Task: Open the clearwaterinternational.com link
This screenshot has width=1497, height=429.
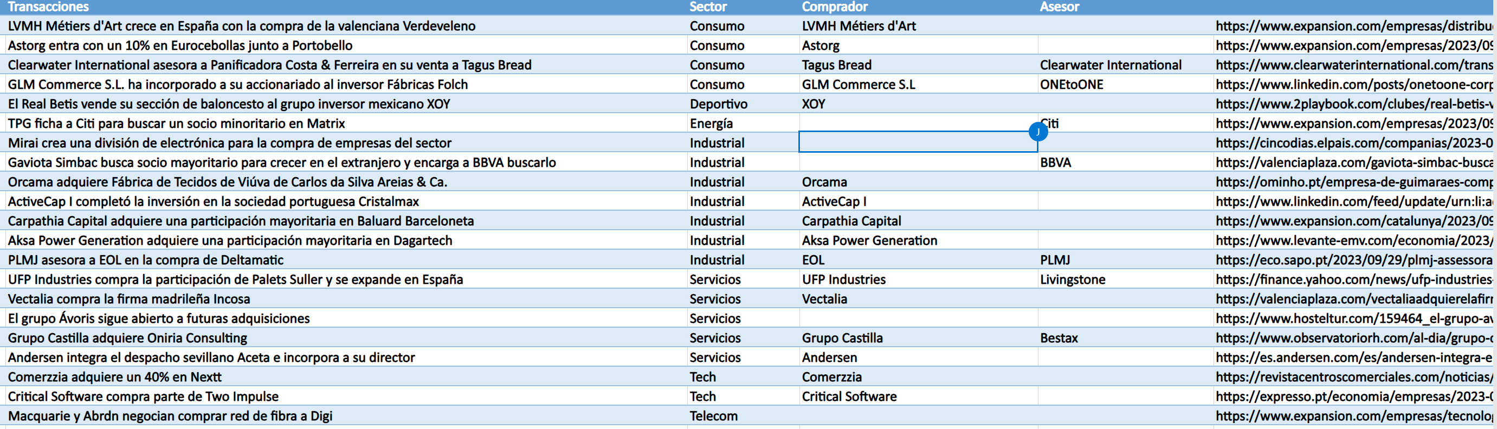Action: 1354,65
